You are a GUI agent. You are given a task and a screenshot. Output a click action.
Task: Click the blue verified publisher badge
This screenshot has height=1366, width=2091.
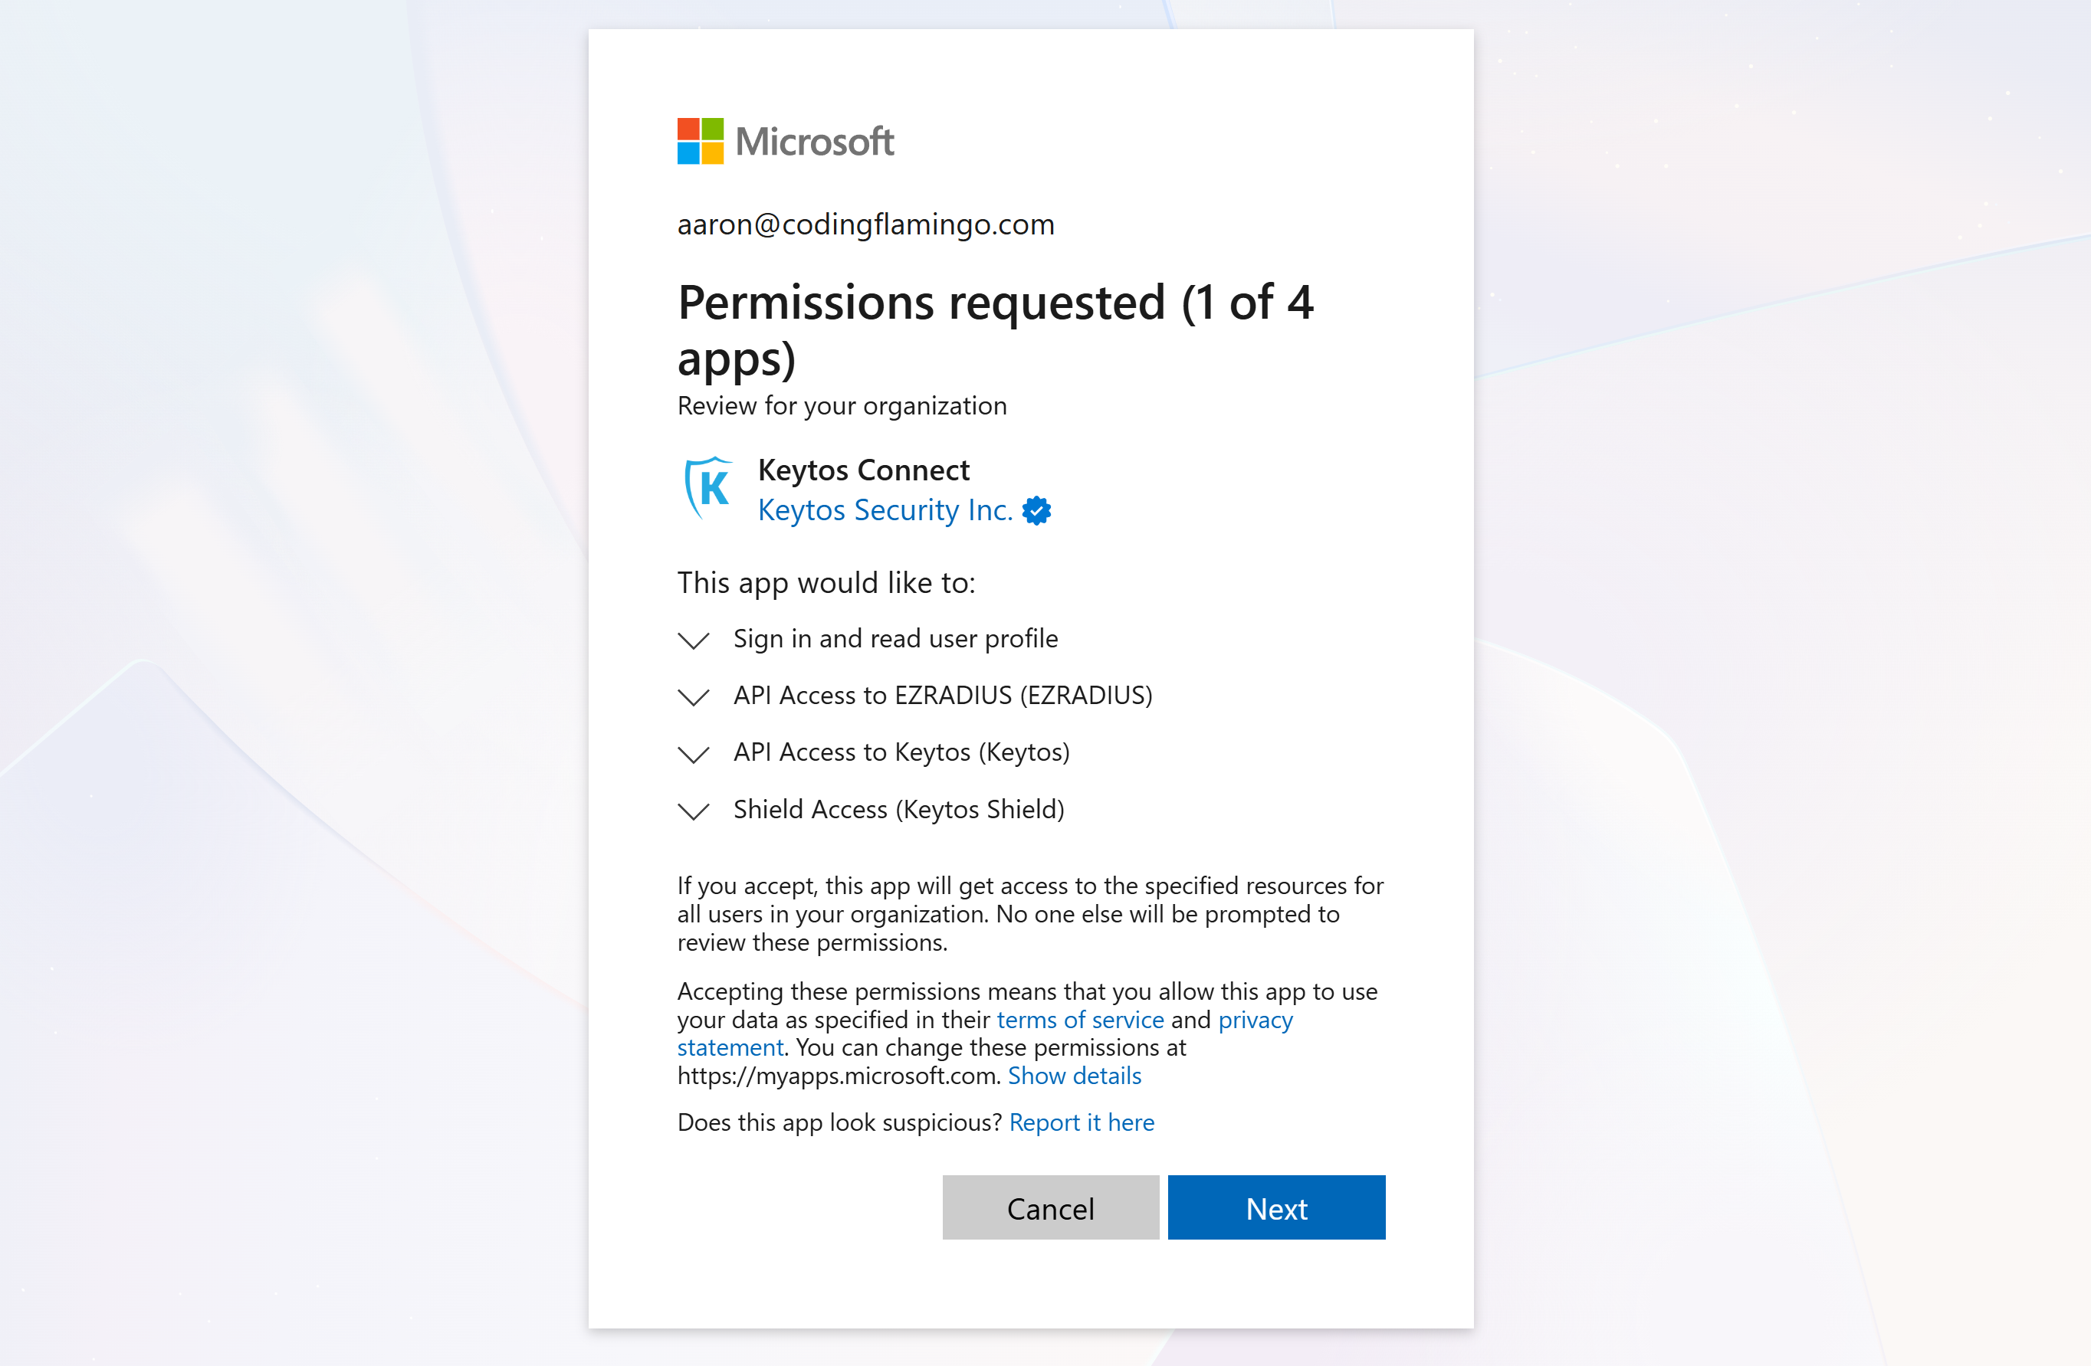tap(1037, 510)
